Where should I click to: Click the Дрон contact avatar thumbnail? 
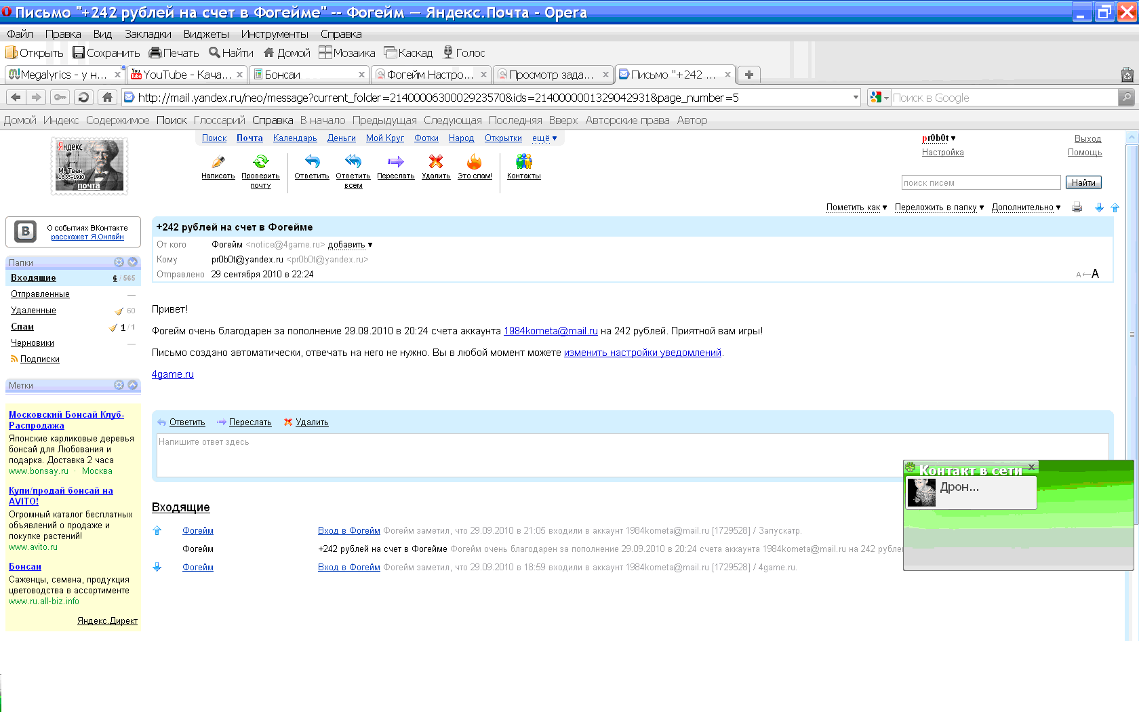[921, 492]
